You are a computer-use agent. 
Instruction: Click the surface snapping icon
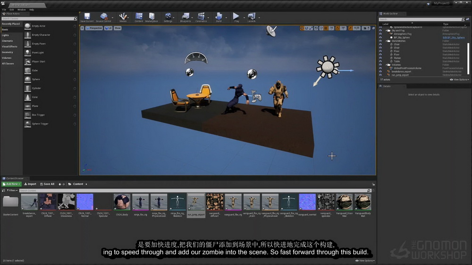click(321, 28)
